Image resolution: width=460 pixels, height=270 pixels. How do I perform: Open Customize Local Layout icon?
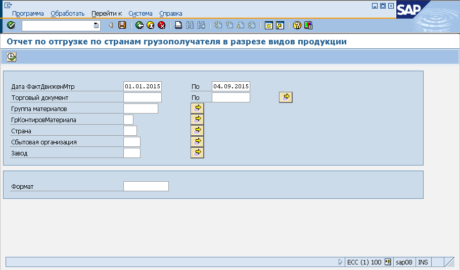308,25
